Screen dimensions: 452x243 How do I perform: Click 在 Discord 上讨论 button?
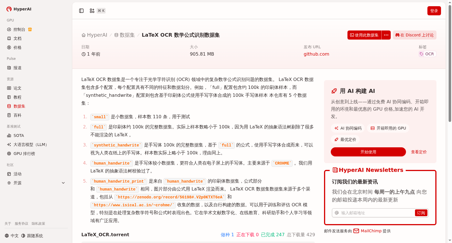(414, 35)
